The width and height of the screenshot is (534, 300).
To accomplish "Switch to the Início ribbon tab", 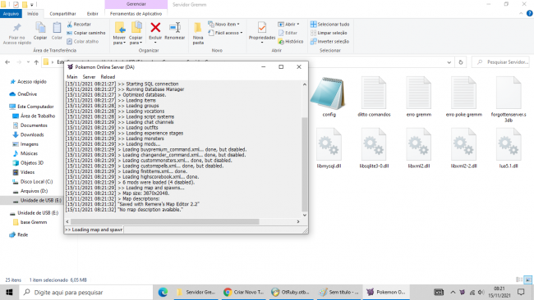I will [x=33, y=14].
